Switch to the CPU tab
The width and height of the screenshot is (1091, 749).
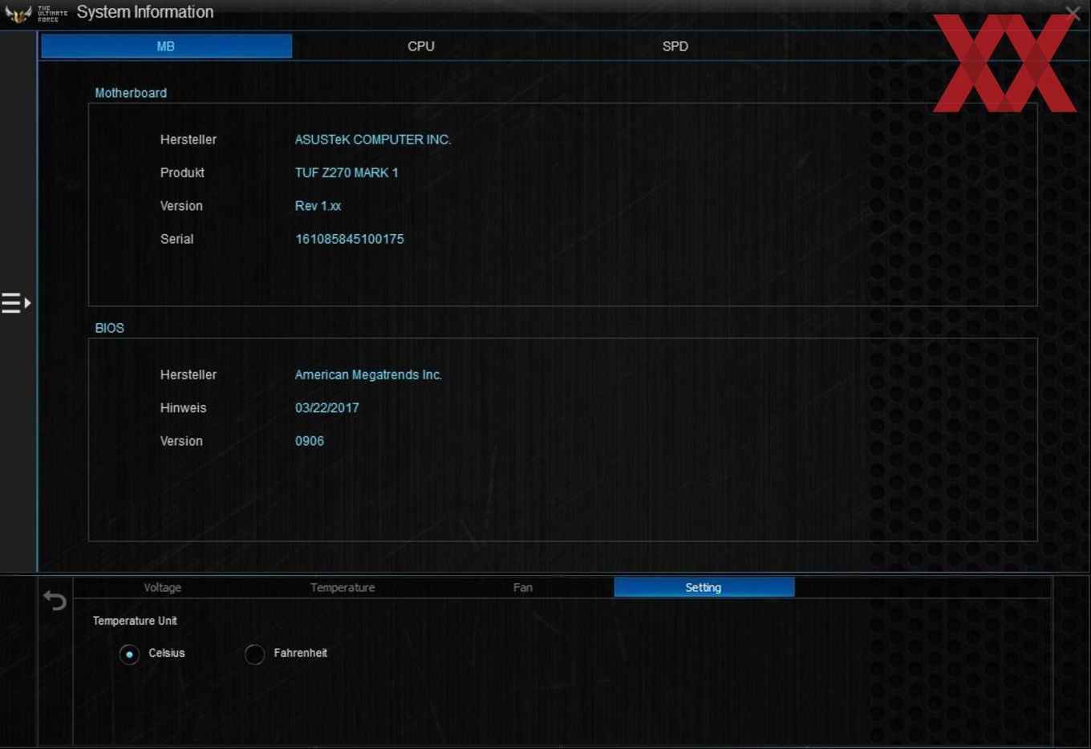coord(421,47)
